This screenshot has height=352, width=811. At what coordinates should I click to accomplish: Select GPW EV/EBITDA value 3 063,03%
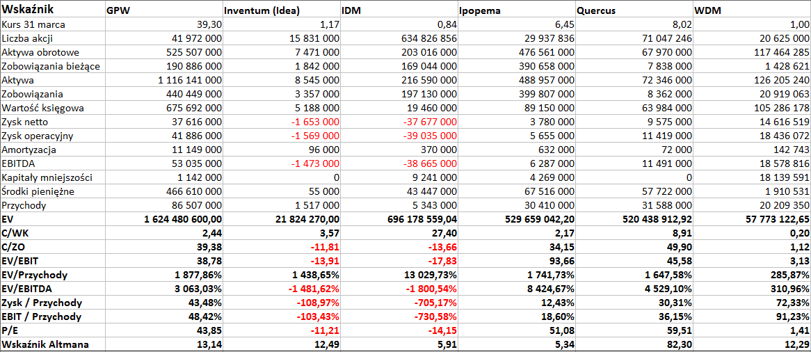pyautogui.click(x=200, y=290)
